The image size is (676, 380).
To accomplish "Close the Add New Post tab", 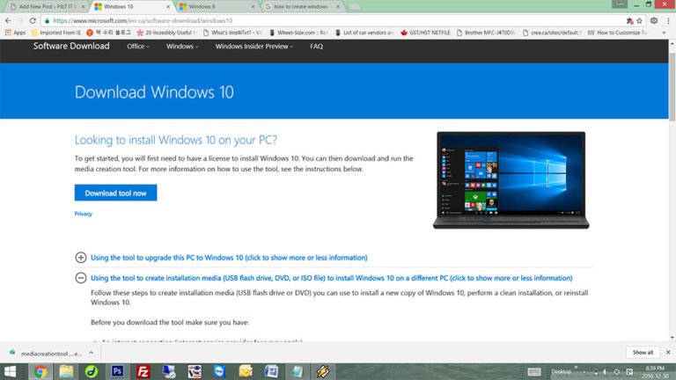I will point(83,7).
